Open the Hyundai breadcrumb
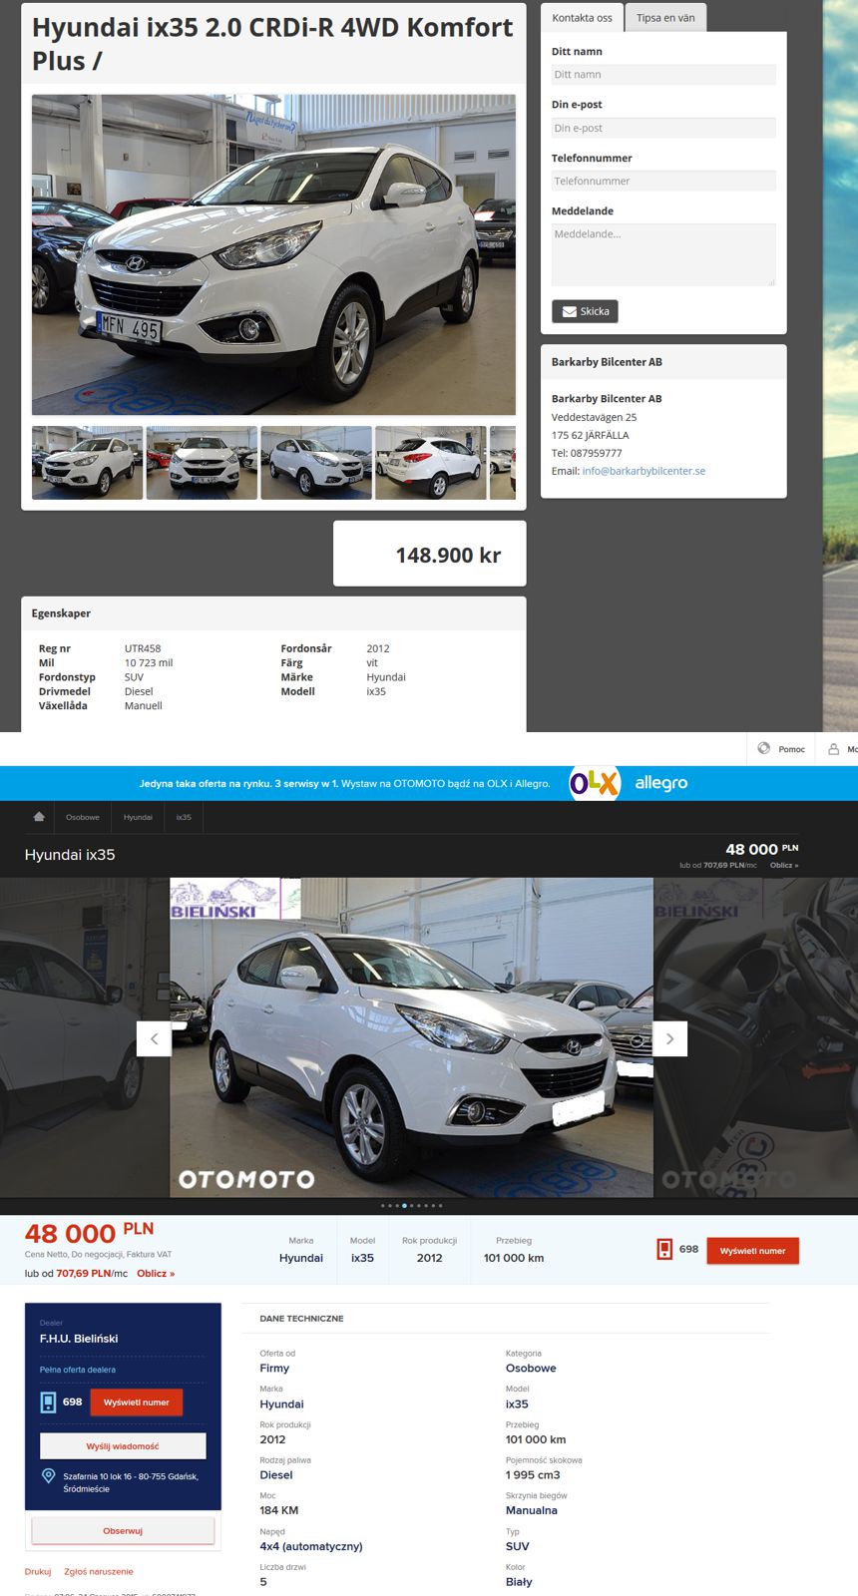 click(x=138, y=817)
